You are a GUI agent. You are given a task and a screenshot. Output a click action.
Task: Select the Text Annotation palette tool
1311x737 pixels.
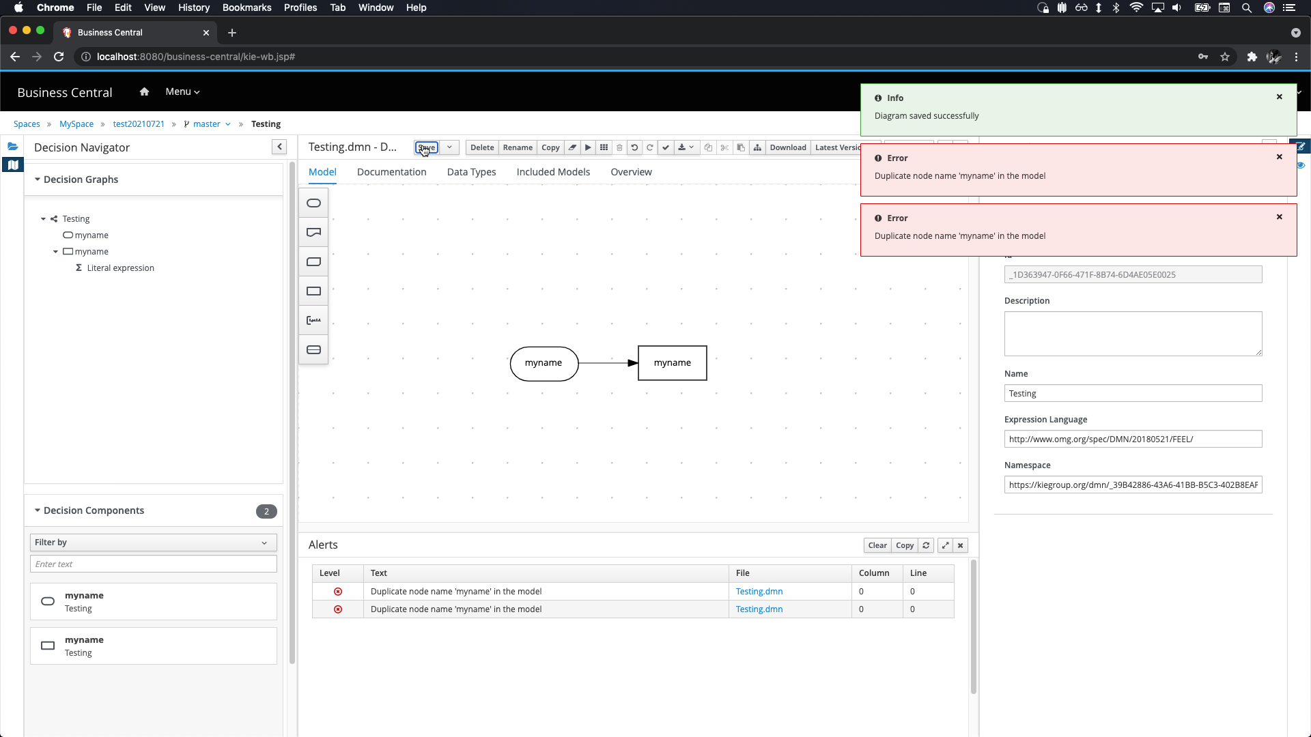coord(313,321)
